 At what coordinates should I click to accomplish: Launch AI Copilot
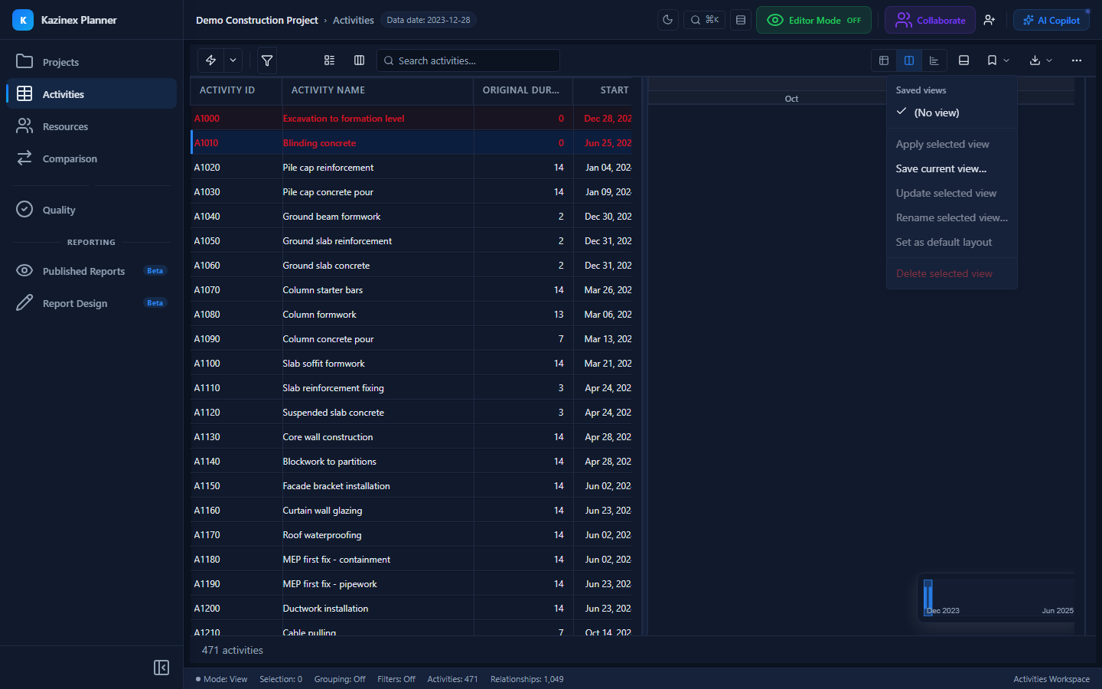coord(1051,20)
